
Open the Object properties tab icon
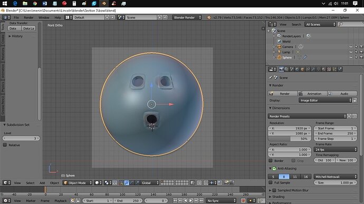(302, 69)
